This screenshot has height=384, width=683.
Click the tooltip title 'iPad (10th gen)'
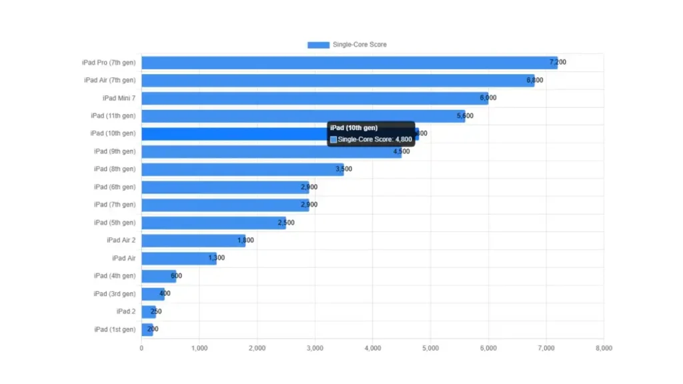tap(354, 128)
